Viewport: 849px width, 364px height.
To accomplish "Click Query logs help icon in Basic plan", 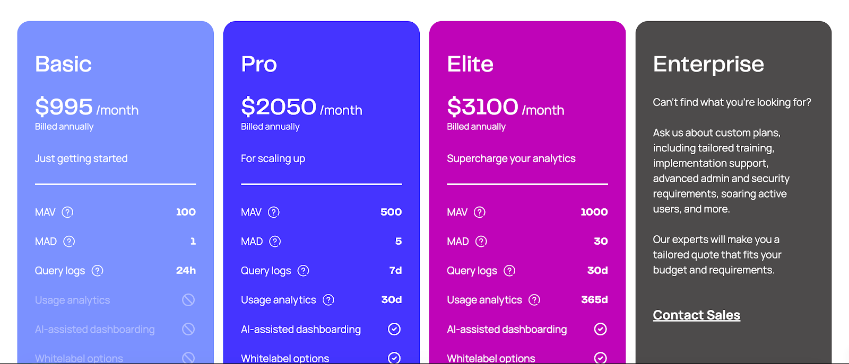I will tap(97, 270).
